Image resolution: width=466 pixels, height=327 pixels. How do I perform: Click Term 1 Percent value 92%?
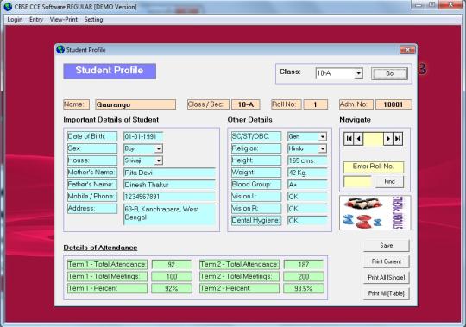click(x=172, y=288)
